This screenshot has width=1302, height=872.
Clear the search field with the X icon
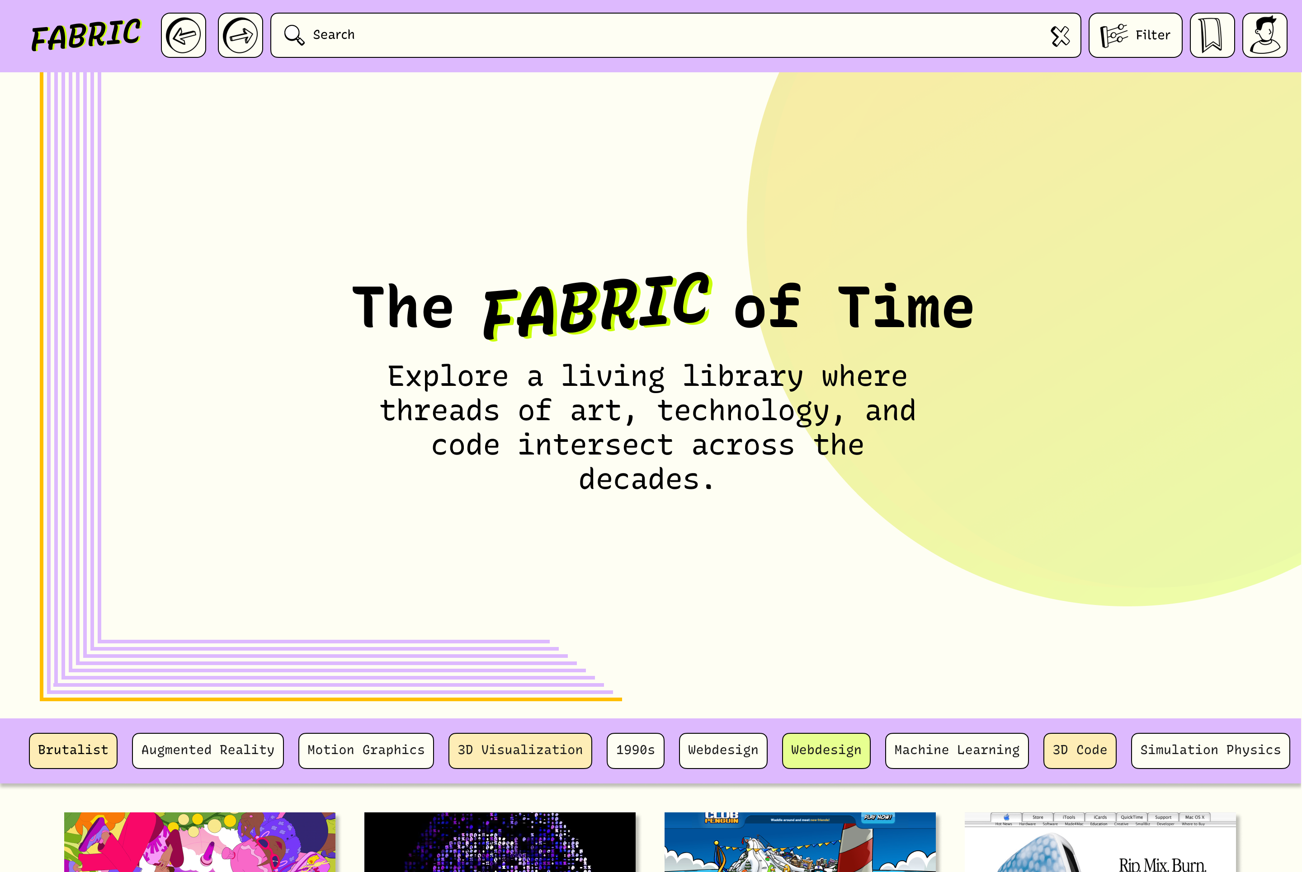(1061, 35)
